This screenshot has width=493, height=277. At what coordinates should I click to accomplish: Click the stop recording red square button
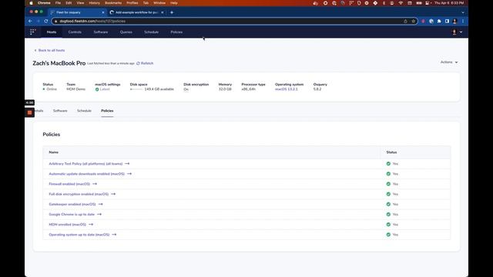pyautogui.click(x=29, y=112)
